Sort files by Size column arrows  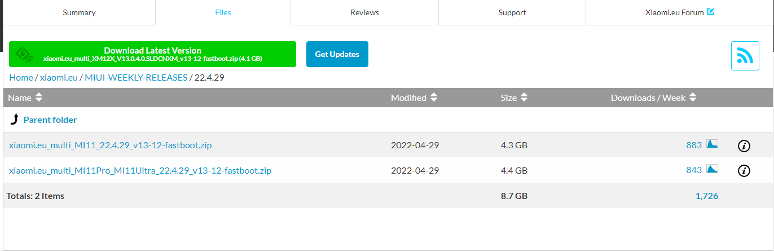click(524, 98)
